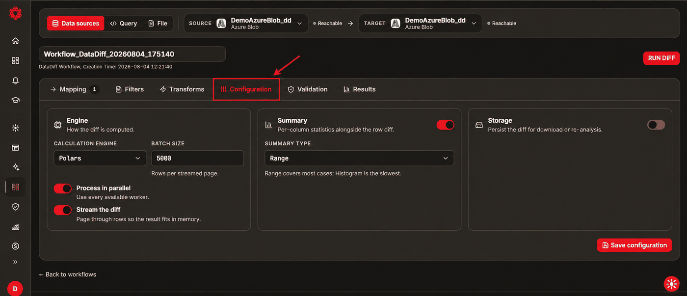This screenshot has height=296, width=687.
Task: Click the Engine chip icon
Action: pos(58,125)
